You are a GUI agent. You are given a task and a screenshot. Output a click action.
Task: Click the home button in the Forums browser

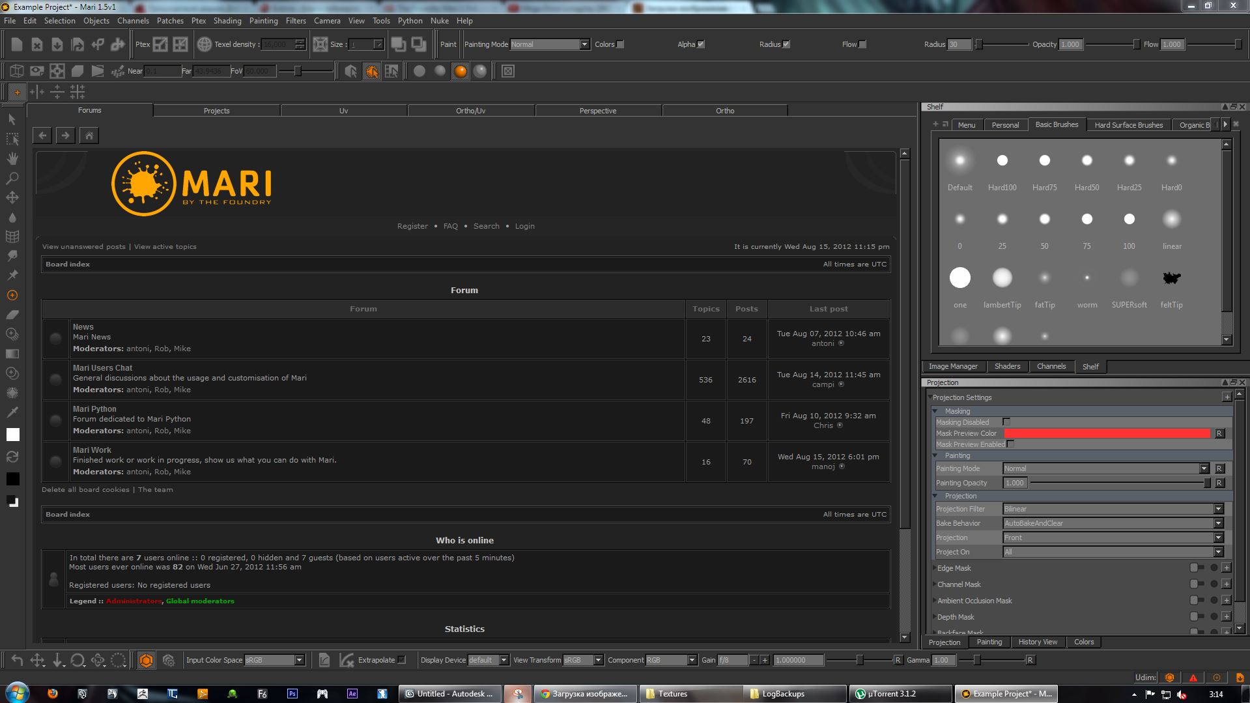point(89,136)
